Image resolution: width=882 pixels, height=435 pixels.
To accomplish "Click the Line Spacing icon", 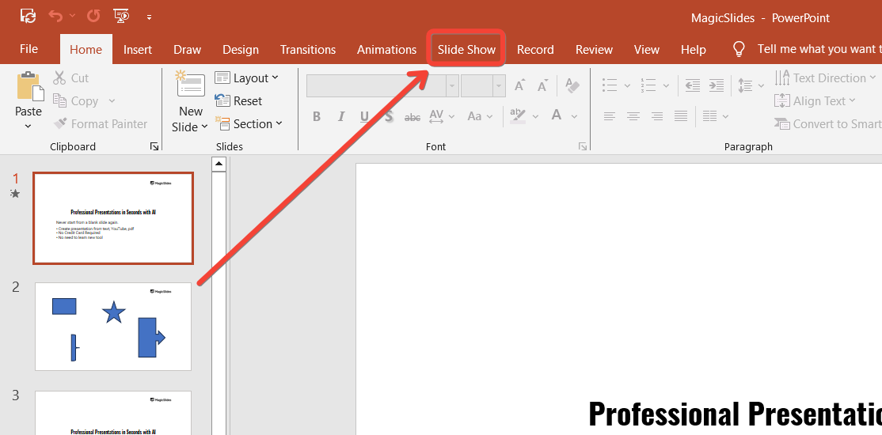I will [x=745, y=85].
